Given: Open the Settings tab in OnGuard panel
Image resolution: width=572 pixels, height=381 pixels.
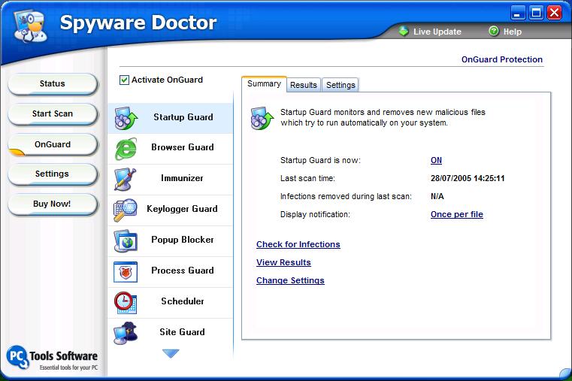Looking at the screenshot, I should pyautogui.click(x=340, y=85).
